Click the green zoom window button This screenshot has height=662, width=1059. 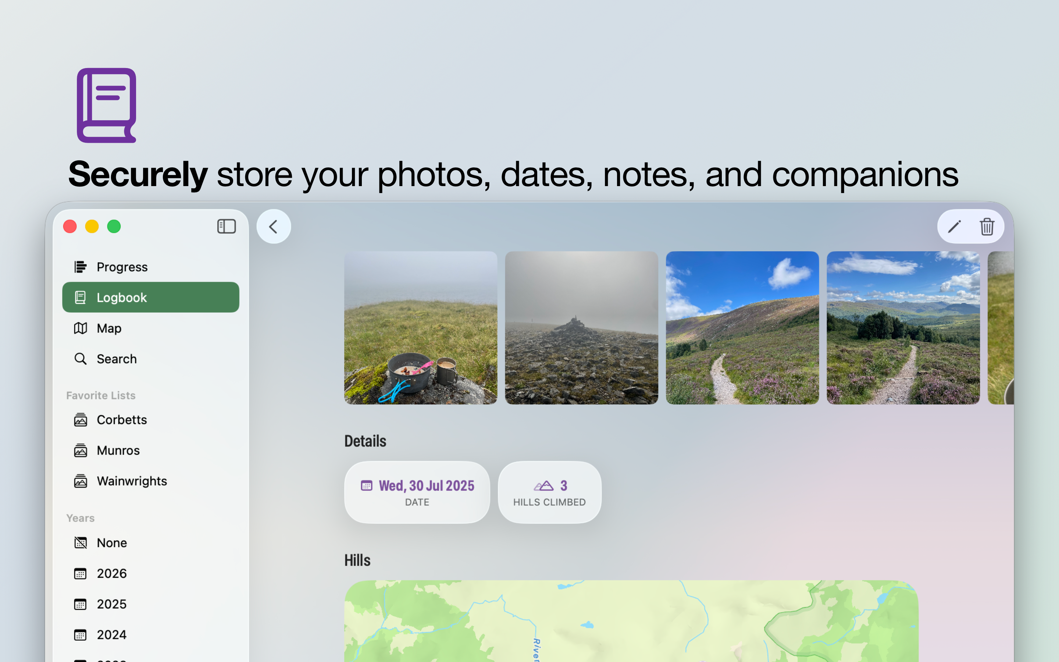point(114,226)
